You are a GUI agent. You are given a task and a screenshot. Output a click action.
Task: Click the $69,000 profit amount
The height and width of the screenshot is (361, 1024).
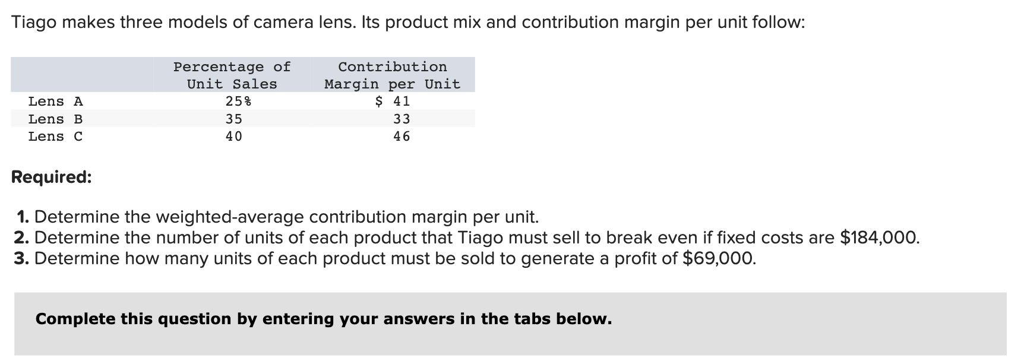tap(720, 258)
